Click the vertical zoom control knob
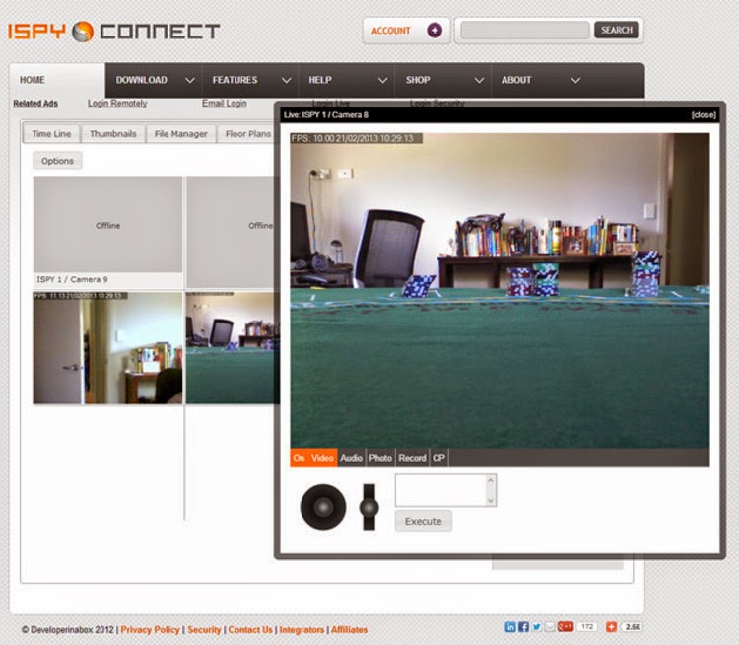This screenshot has height=645, width=739. coord(369,507)
